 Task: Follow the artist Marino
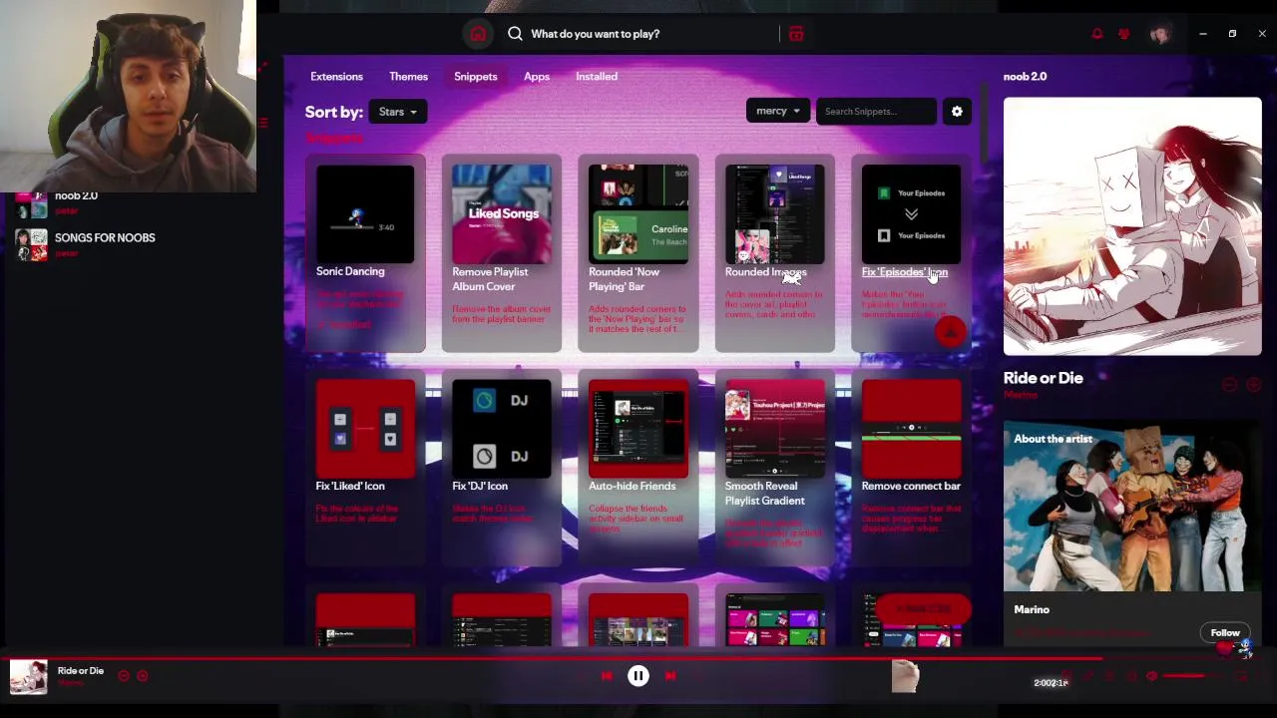click(x=1225, y=632)
